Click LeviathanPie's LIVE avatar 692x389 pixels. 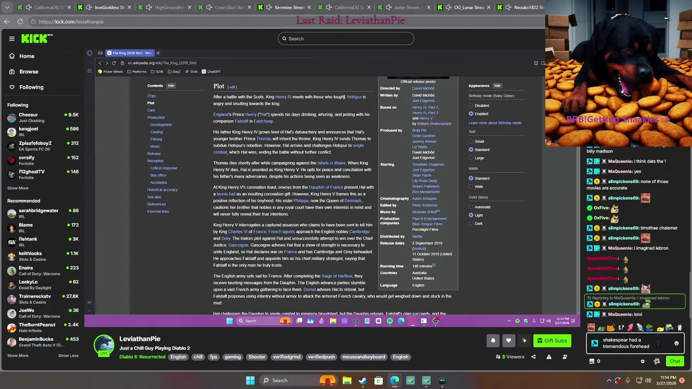coord(104,345)
